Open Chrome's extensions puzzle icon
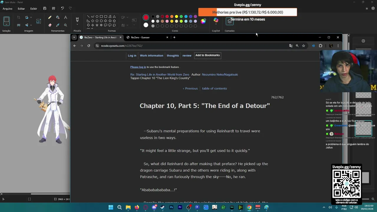Viewport: 377px width, 212px height. pyautogui.click(x=320, y=46)
